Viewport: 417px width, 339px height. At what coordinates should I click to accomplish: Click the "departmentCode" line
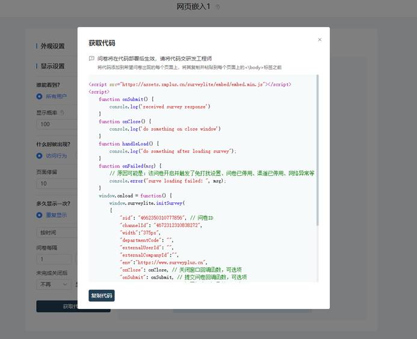click(147, 240)
